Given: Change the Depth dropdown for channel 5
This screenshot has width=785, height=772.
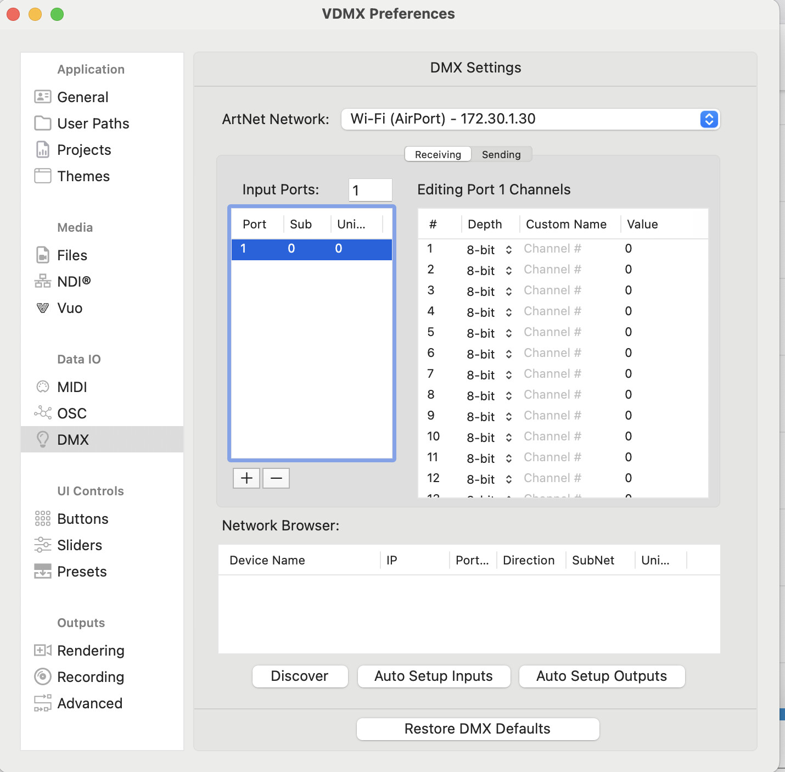Looking at the screenshot, I should point(490,333).
